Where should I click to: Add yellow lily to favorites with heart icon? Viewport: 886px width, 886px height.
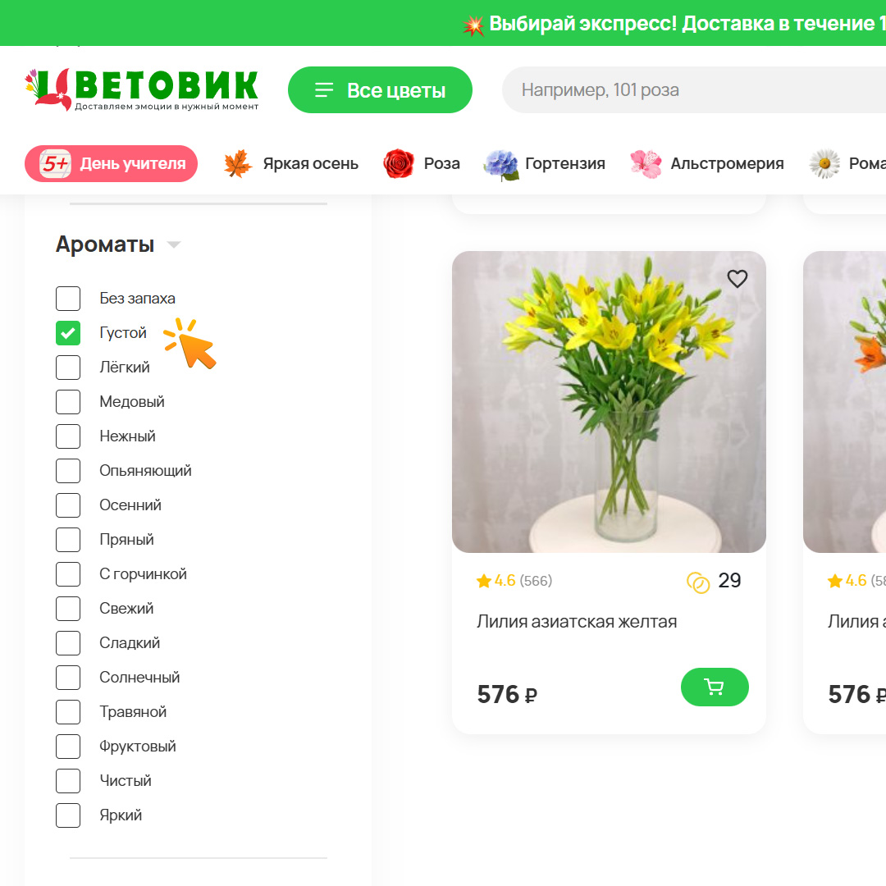737,279
